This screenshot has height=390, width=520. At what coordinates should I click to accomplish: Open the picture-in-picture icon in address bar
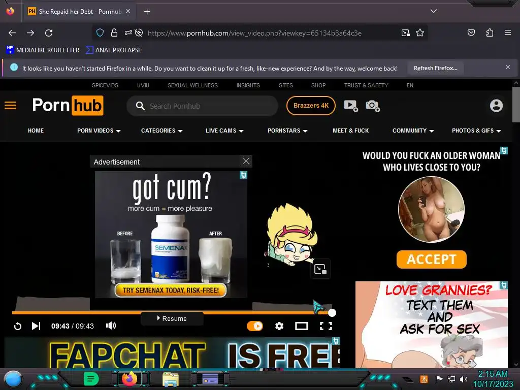point(405,33)
